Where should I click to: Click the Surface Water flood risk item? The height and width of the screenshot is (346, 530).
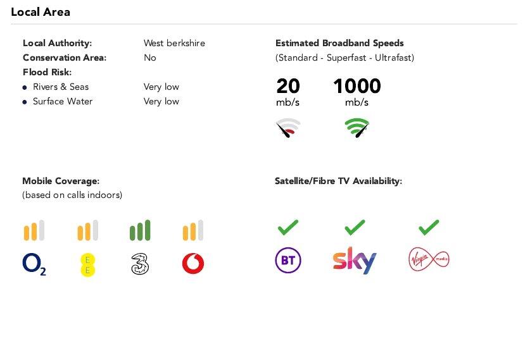click(63, 101)
